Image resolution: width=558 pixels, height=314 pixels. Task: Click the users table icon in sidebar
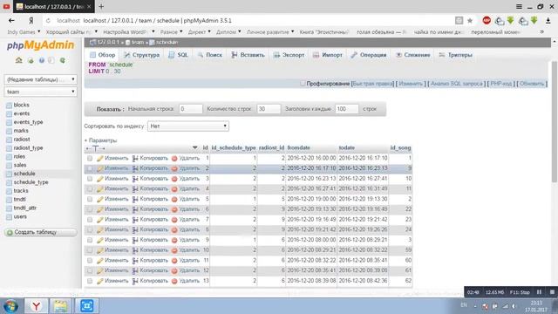pyautogui.click(x=10, y=216)
